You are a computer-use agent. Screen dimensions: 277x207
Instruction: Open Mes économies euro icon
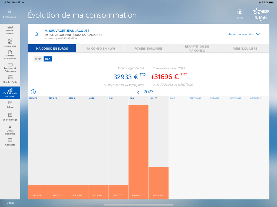[x=10, y=40]
